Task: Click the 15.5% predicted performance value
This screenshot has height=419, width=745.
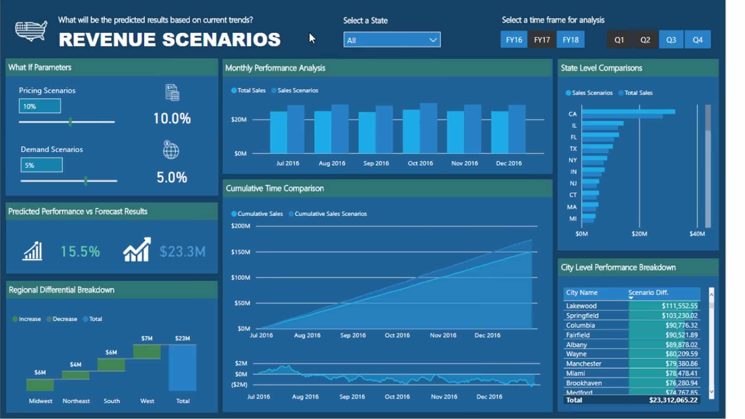Action: (80, 251)
